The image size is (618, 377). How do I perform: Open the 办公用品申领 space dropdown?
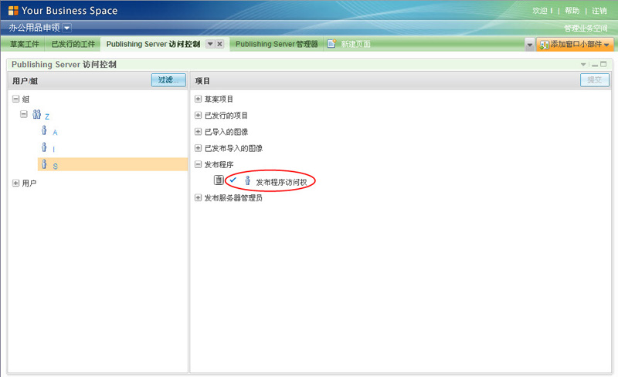click(67, 28)
